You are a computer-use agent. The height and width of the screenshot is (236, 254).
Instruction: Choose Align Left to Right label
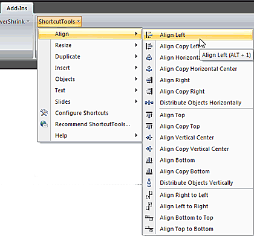pos(184,206)
